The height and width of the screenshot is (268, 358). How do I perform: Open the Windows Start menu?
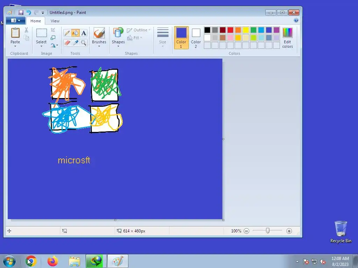[x=9, y=261]
